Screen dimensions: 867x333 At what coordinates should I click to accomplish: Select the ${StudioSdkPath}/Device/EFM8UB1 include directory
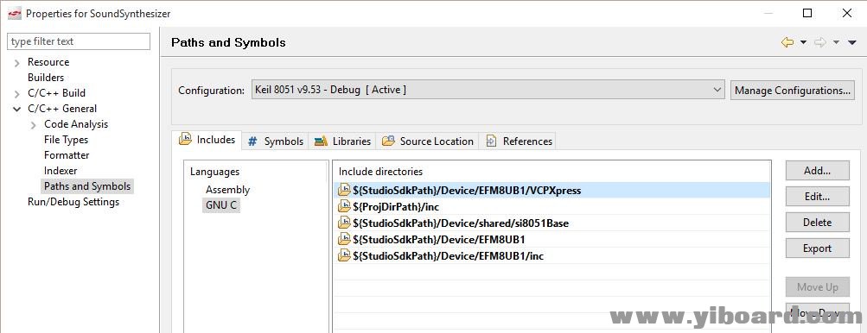tap(551, 239)
